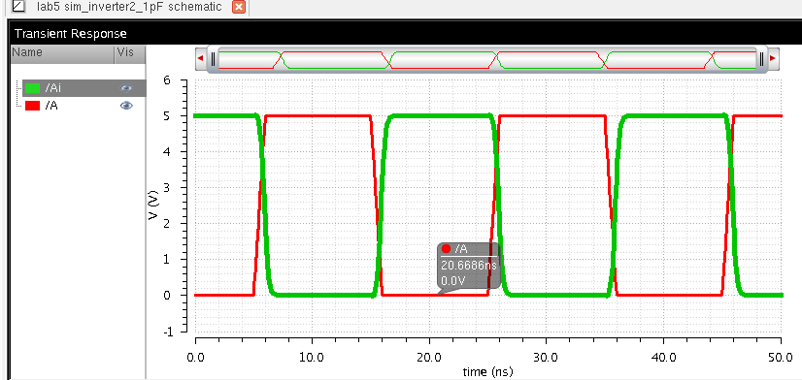Click the right arrow of the overview strip
Viewport: 802px width, 380px height.
tap(773, 59)
